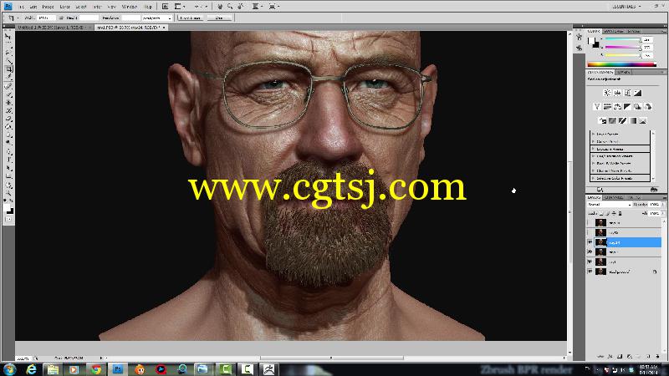The width and height of the screenshot is (669, 376).
Task: Open the pixels/inch resolution units dropdown
Action: click(x=156, y=18)
